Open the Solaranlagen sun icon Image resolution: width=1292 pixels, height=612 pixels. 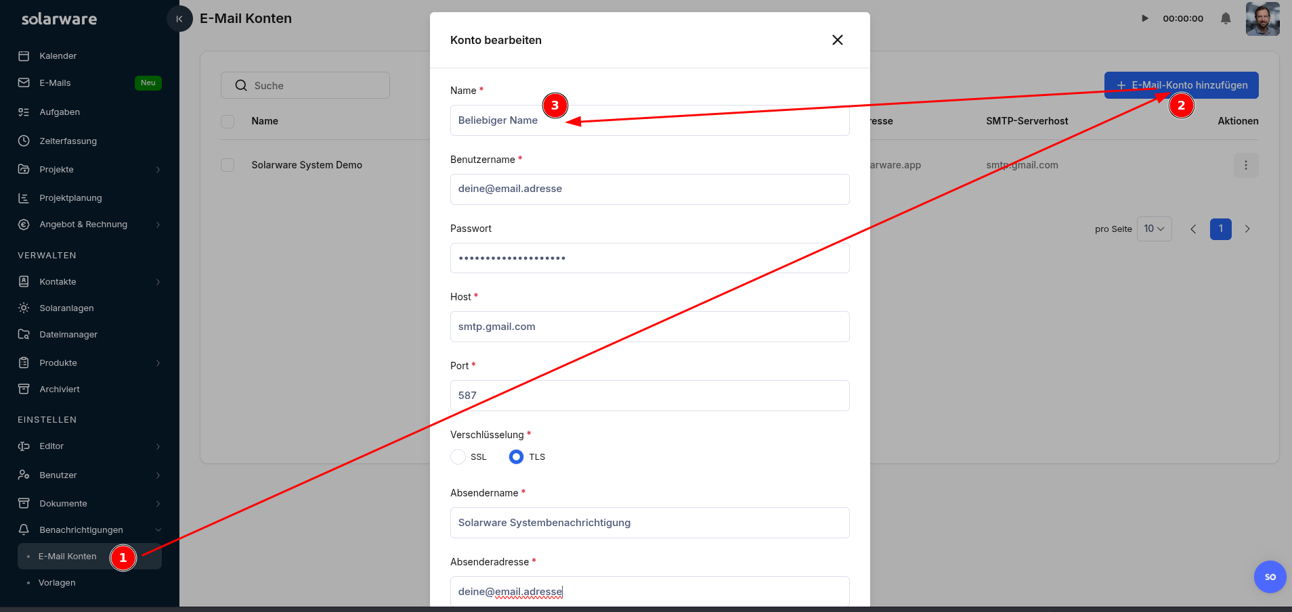[x=24, y=308]
